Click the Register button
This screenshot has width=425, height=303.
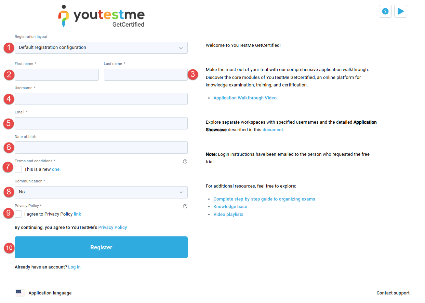pyautogui.click(x=101, y=247)
